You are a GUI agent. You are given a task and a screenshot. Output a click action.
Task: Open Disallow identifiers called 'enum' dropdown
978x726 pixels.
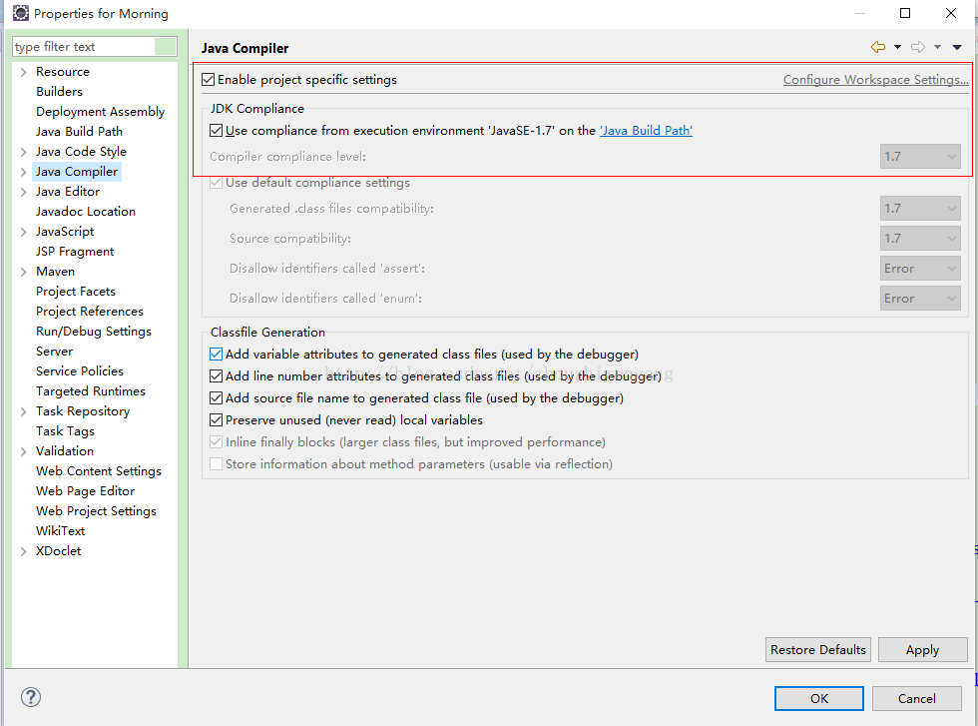click(x=920, y=298)
